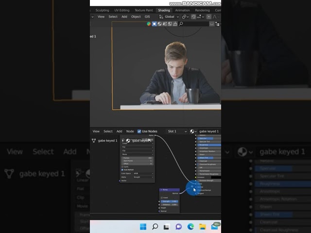The width and height of the screenshot is (311, 233).
Task: Click the Sheen Tint slider
Action: (x=209, y=158)
